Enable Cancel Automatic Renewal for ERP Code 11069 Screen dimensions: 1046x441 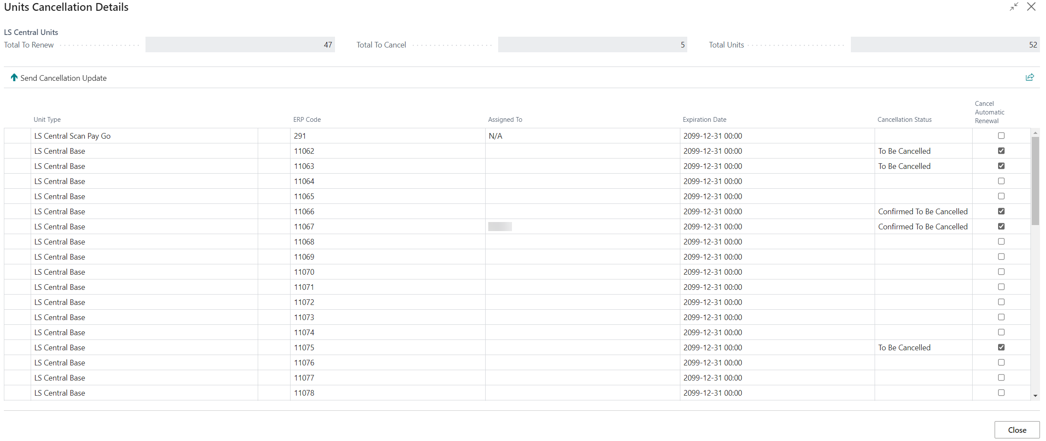point(1001,257)
